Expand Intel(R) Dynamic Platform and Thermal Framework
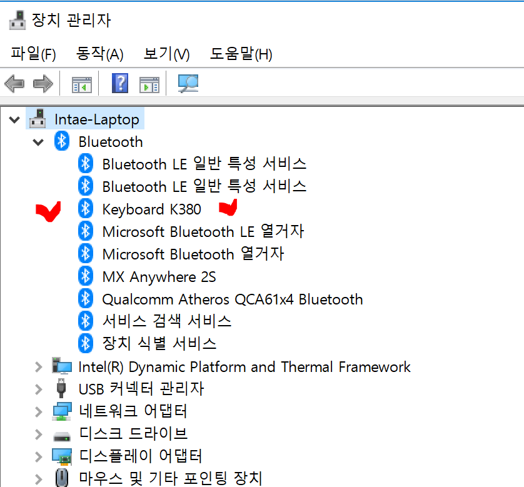 [x=39, y=367]
